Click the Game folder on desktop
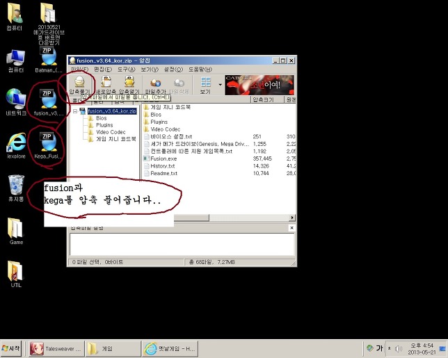Screen dimensions: 448x358 (16, 231)
